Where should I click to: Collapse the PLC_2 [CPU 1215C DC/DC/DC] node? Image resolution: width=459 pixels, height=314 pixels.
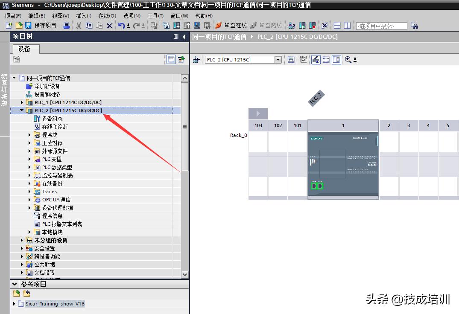22,110
